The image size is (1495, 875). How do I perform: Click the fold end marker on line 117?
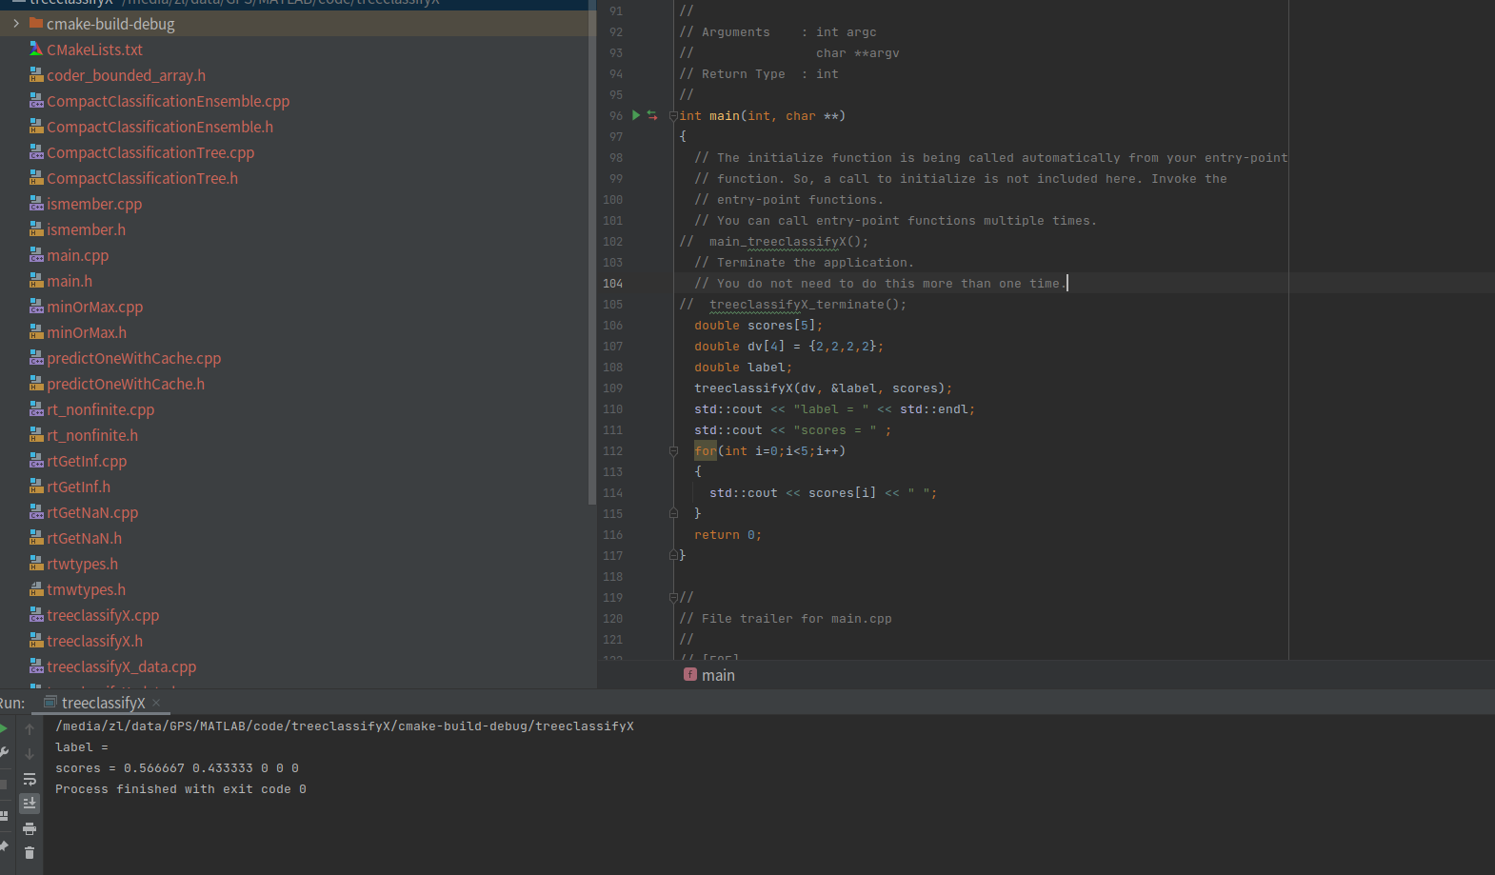[x=673, y=555]
